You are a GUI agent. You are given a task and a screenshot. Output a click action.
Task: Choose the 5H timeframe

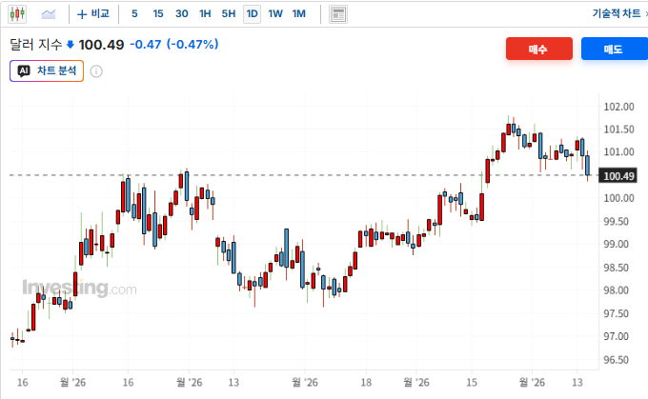228,14
